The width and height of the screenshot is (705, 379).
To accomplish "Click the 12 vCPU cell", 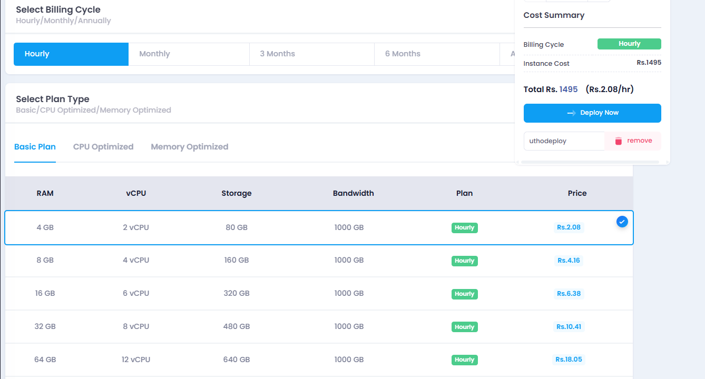I will pos(136,360).
